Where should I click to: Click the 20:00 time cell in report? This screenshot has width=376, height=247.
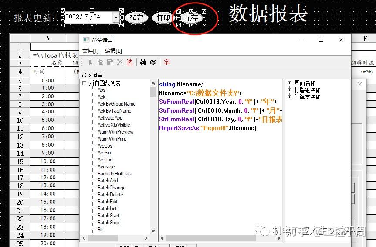point(48,243)
